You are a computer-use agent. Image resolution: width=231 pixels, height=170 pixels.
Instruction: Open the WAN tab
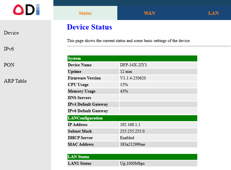click(149, 13)
